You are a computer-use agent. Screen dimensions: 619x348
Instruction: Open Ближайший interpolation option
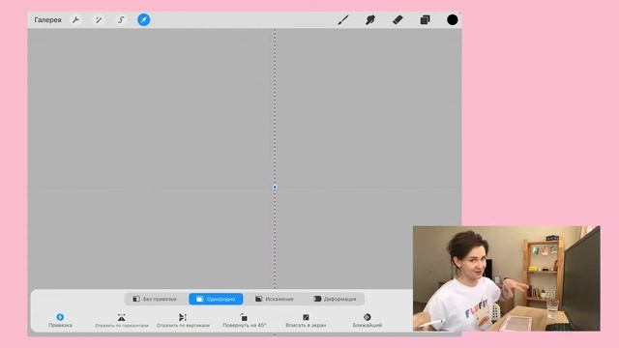click(x=368, y=320)
